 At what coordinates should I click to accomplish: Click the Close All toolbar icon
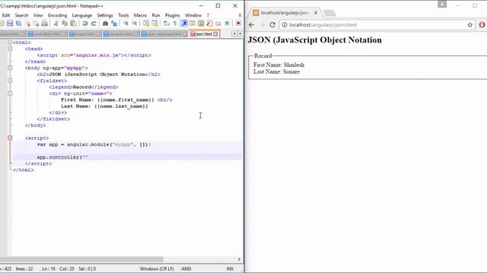click(37, 24)
